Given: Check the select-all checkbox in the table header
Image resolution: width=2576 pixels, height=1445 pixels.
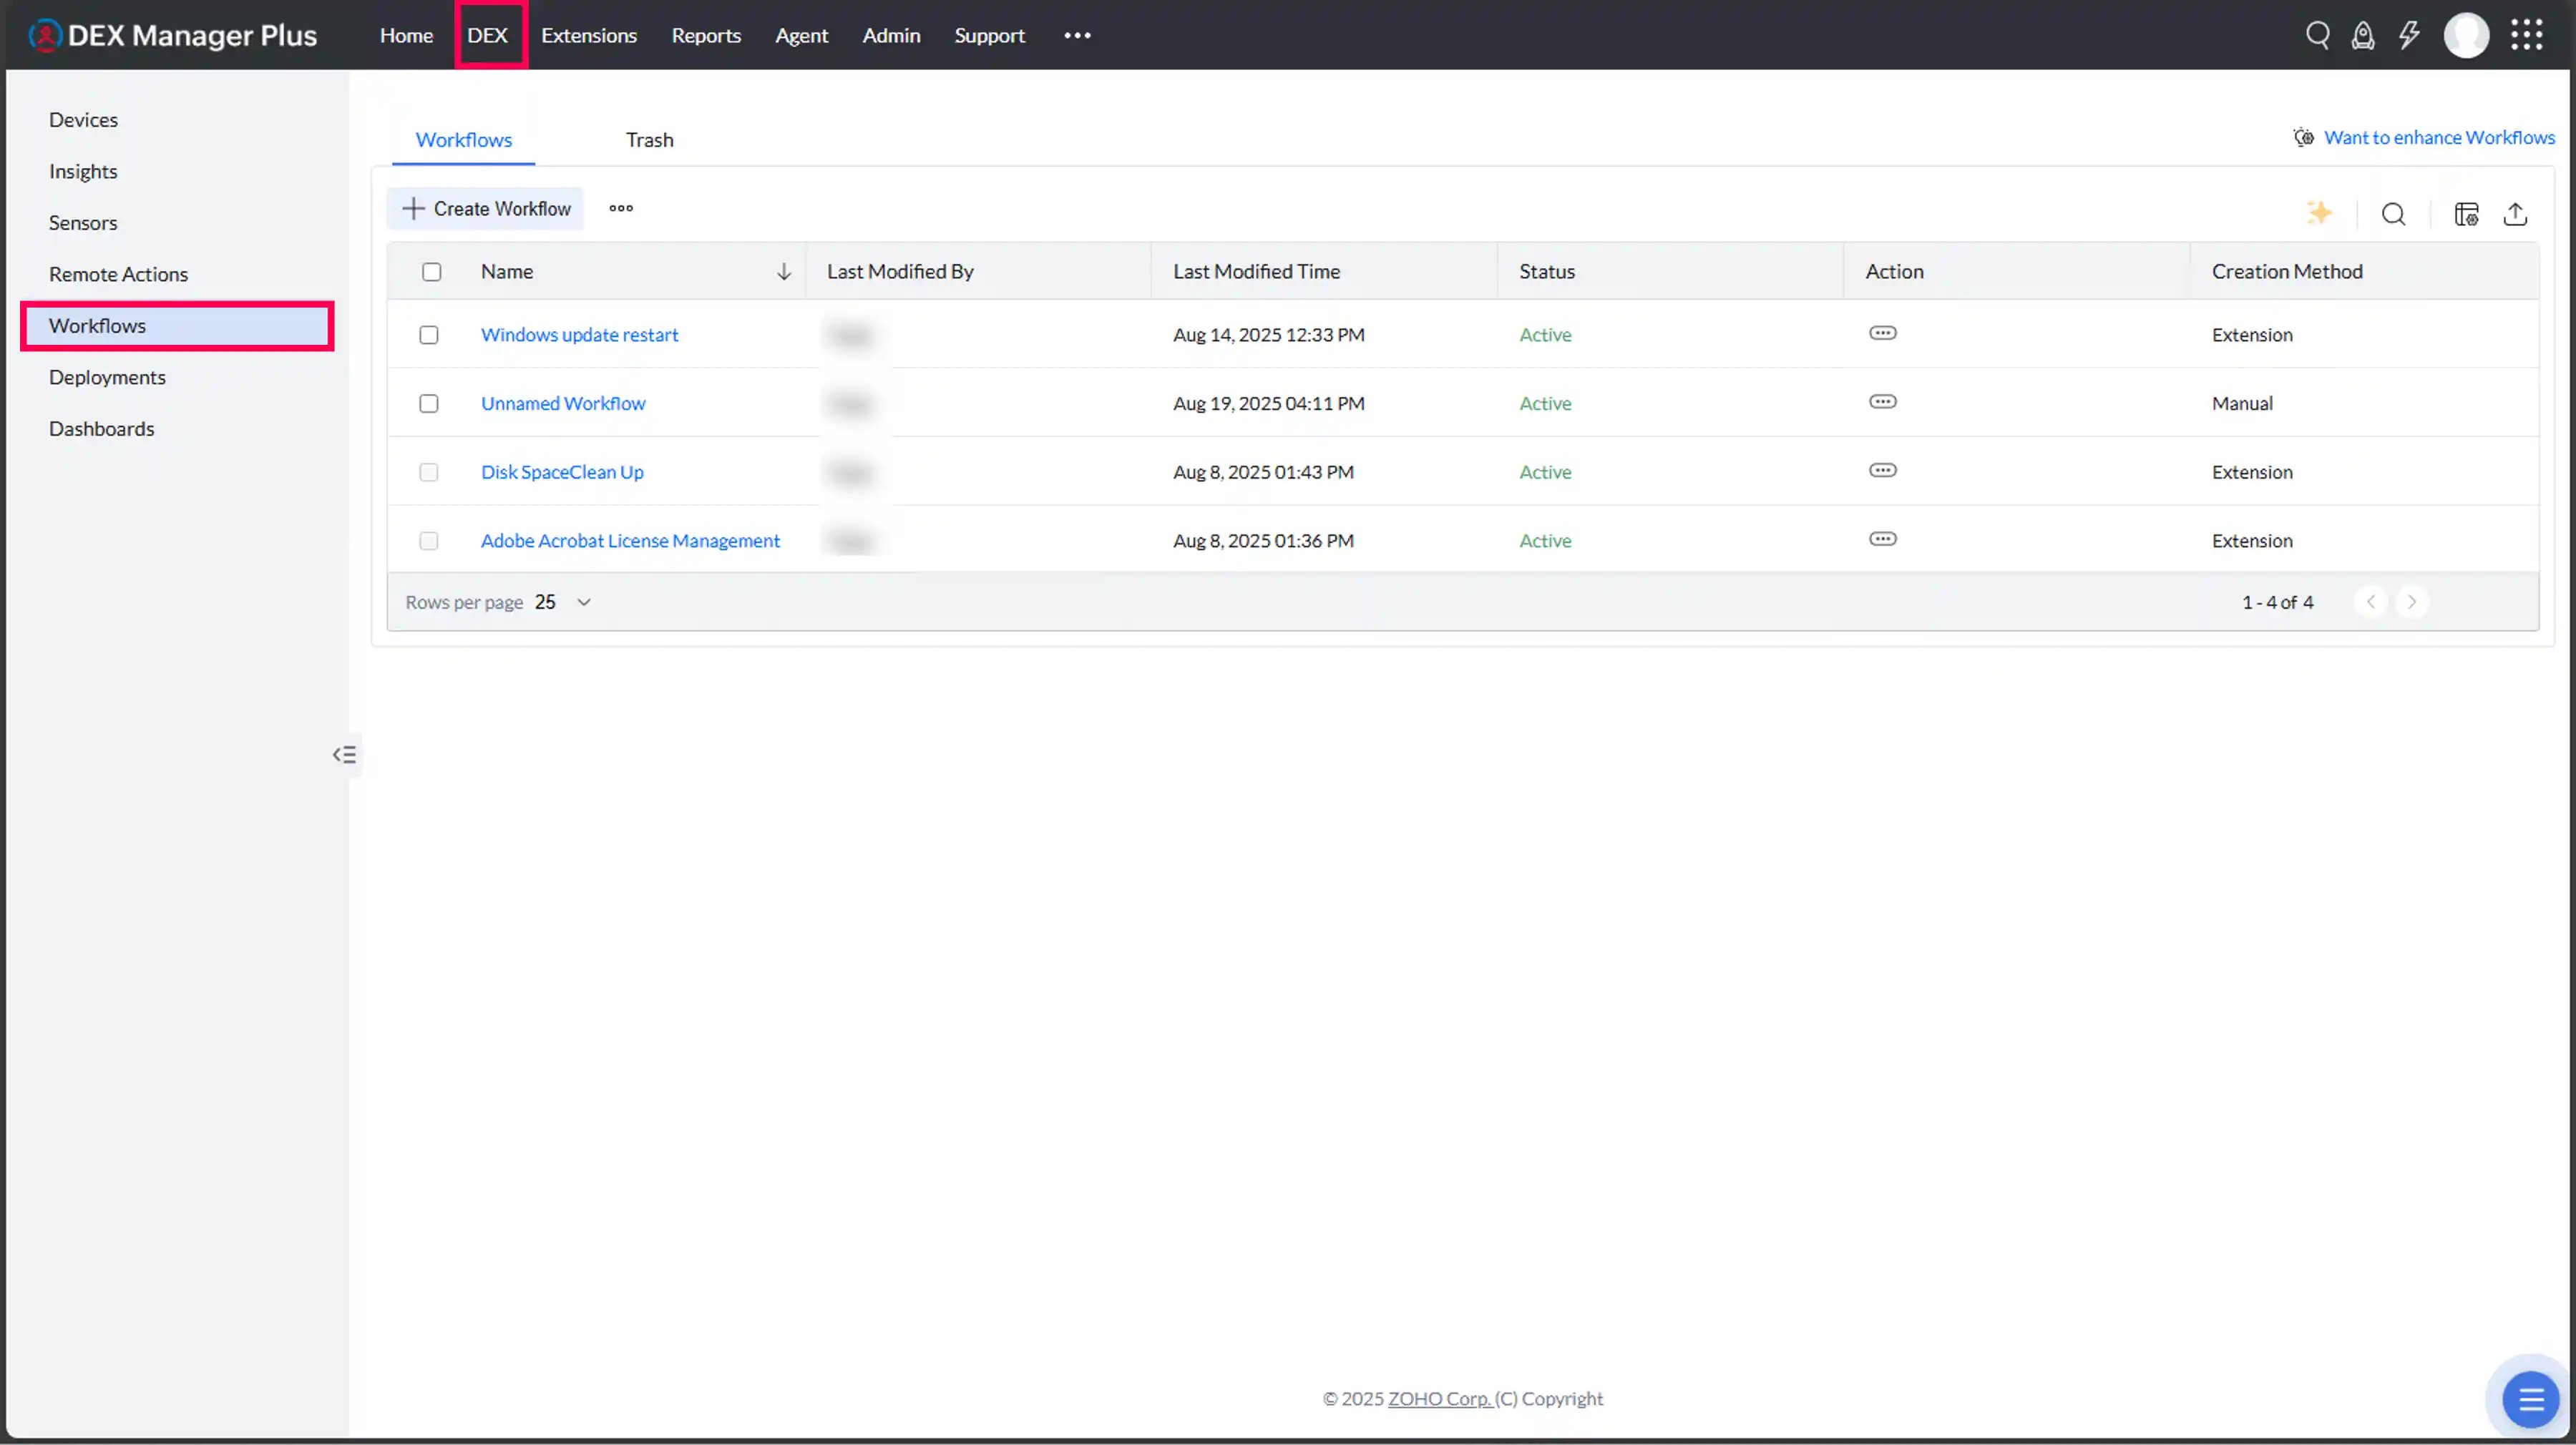Looking at the screenshot, I should 431,271.
